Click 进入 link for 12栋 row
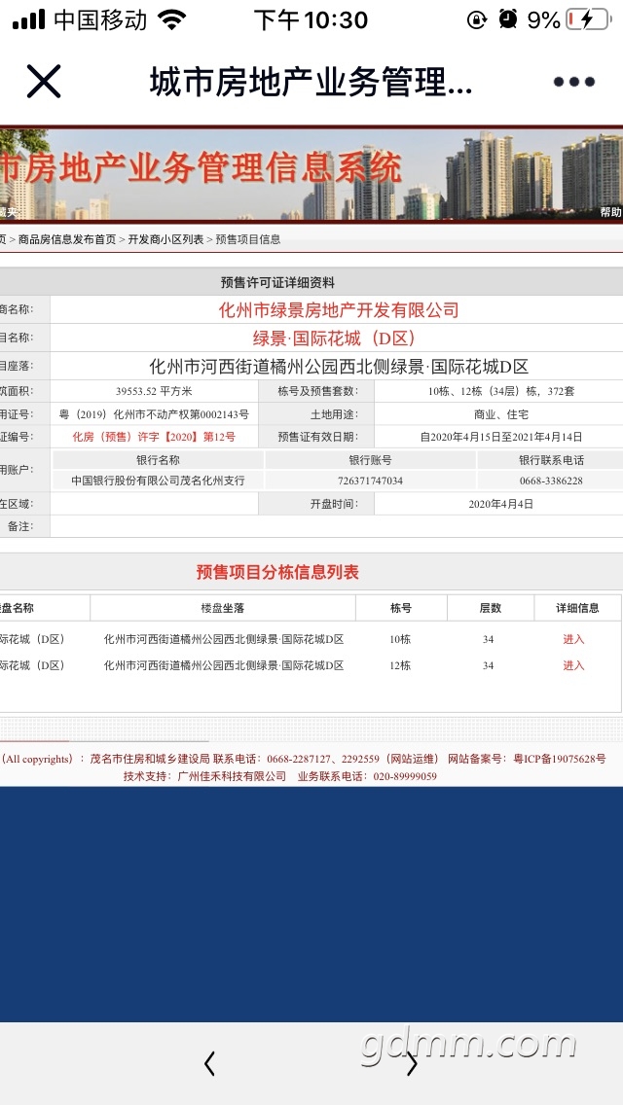623x1105 pixels. (573, 665)
